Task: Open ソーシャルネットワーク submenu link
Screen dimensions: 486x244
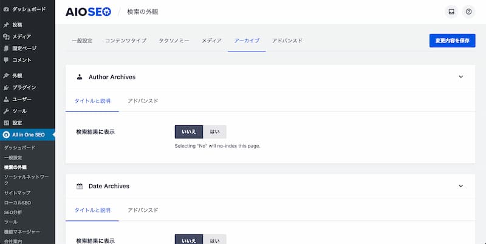Action: click(x=26, y=180)
